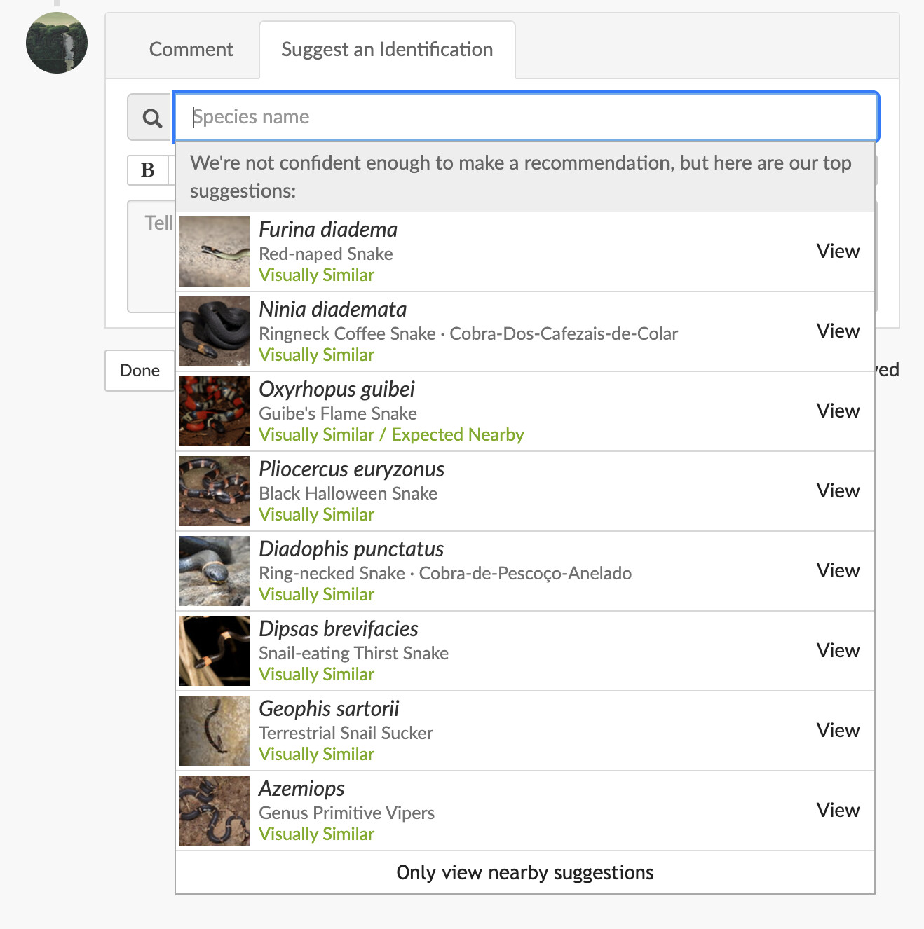
Task: Focus the Species name search field
Action: click(x=526, y=117)
